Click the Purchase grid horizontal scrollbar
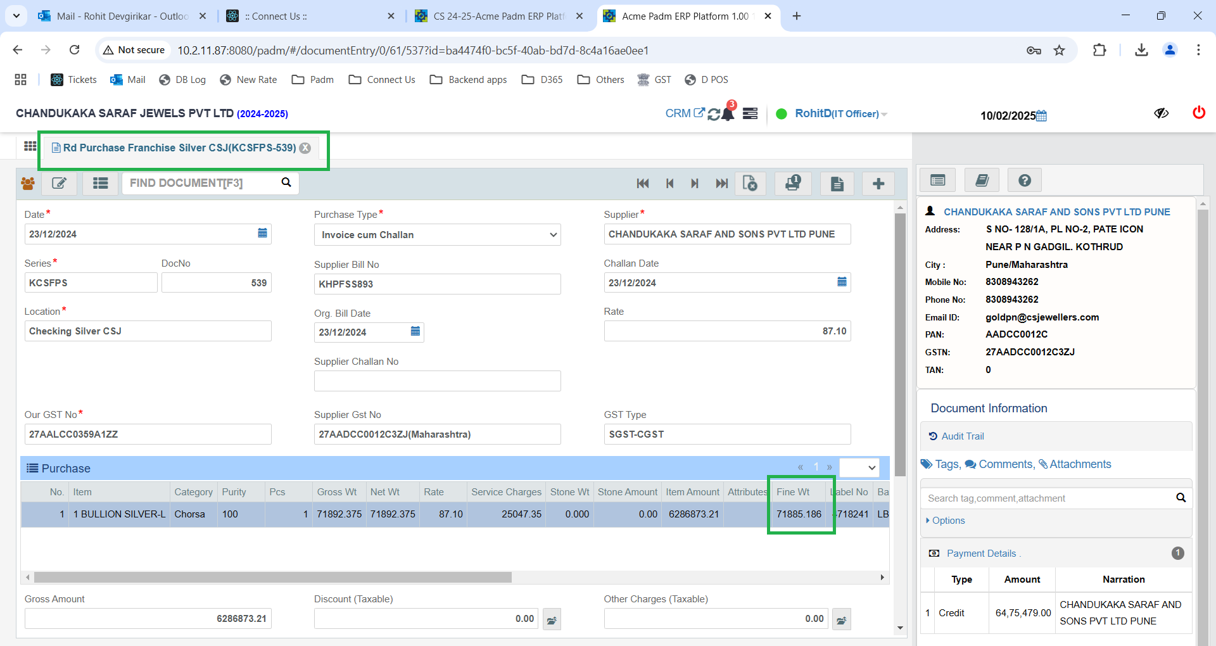The height and width of the screenshot is (646, 1216). point(272,577)
